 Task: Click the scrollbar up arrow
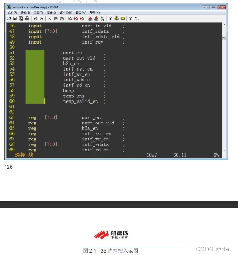pyautogui.click(x=224, y=25)
